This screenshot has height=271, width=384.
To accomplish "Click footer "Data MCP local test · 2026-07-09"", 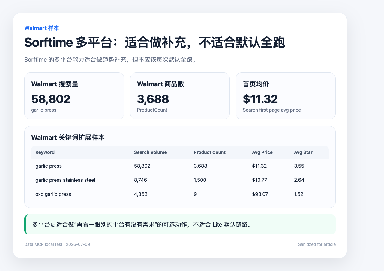I will tap(57, 244).
